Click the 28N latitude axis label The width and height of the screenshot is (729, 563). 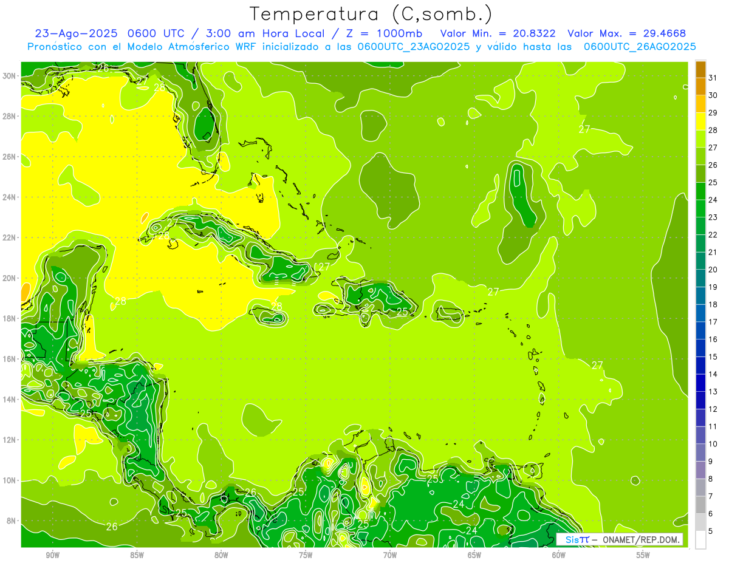tap(10, 116)
